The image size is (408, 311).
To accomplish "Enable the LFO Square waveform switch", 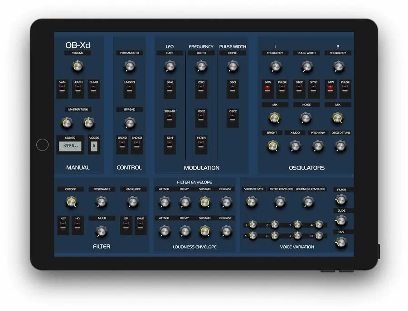I will (170, 118).
